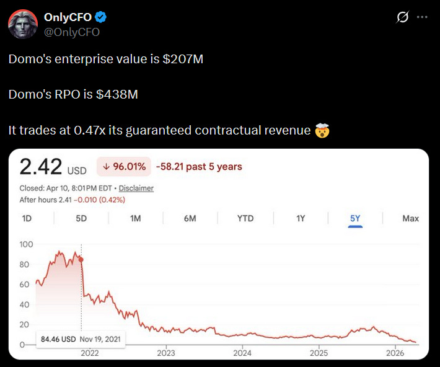Open the Disclaimer link
The image size is (440, 367).
(136, 188)
